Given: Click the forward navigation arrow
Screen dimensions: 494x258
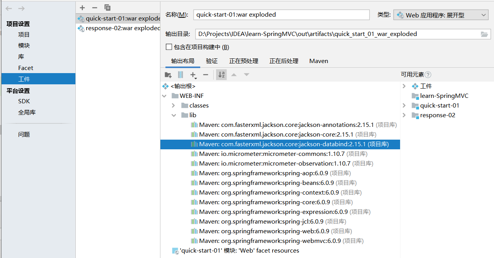Looking at the screenshot, I should 21,8.
